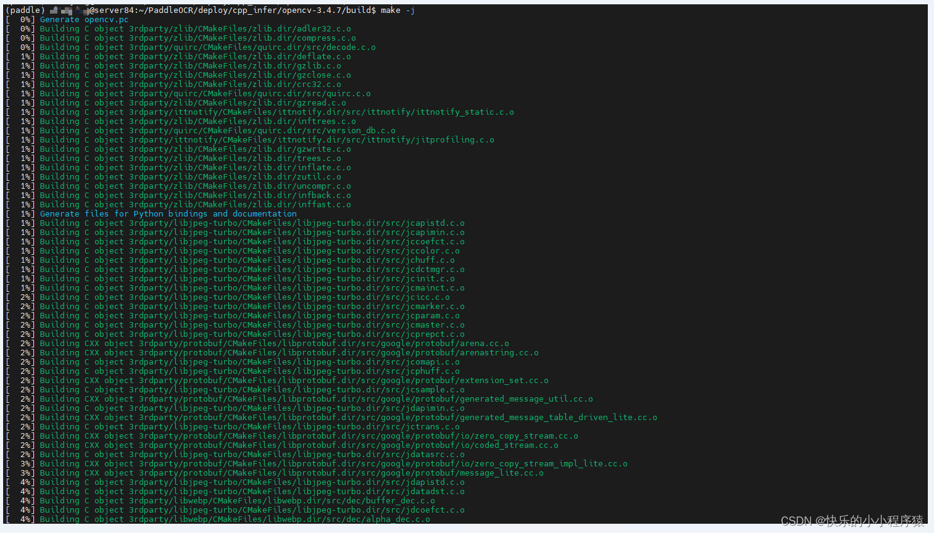The width and height of the screenshot is (934, 533).
Task: Click the libjpeg-turbo jctrans.c.o line
Action: (233, 426)
